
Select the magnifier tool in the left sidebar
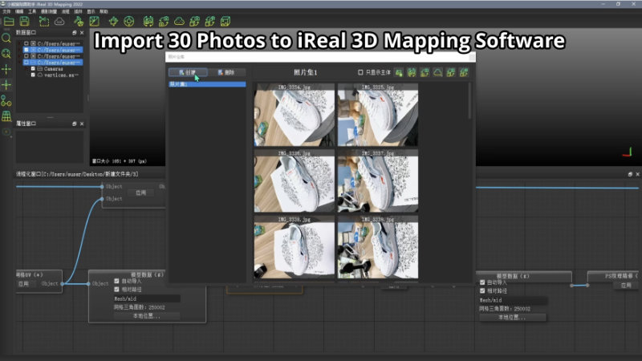(x=6, y=38)
